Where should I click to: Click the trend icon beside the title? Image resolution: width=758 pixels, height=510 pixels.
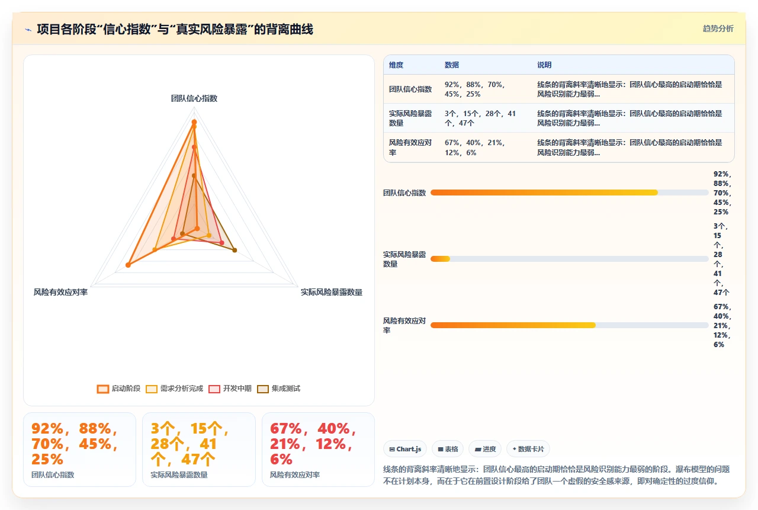point(28,30)
